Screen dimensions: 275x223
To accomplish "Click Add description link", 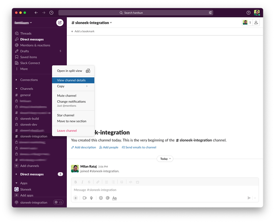I will coord(84,148).
